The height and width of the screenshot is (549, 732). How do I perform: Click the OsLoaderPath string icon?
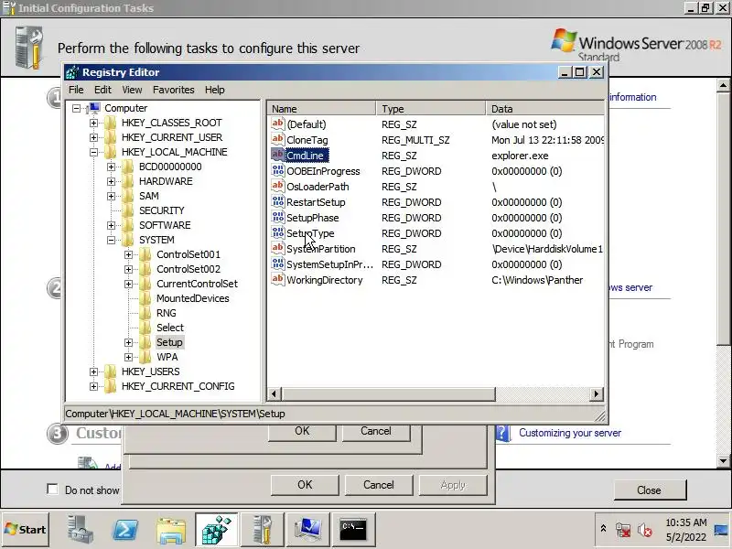click(278, 186)
